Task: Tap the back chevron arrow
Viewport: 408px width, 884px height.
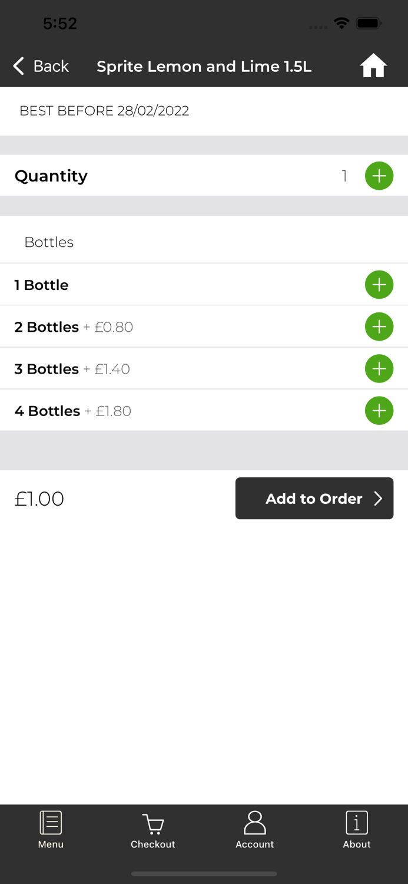Action: (x=19, y=66)
